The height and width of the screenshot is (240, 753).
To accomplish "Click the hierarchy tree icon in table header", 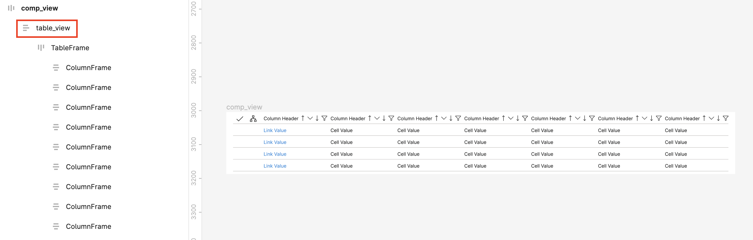I will 253,118.
